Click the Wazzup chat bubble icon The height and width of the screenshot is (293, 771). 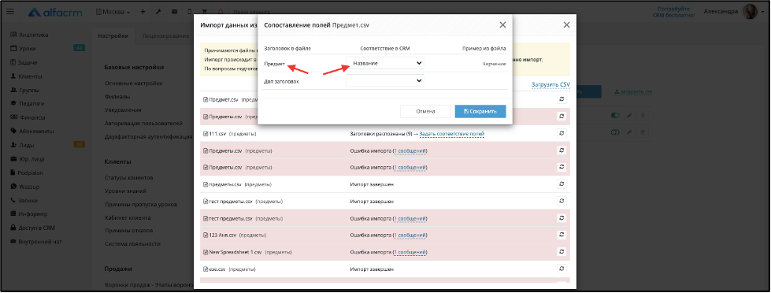click(13, 187)
